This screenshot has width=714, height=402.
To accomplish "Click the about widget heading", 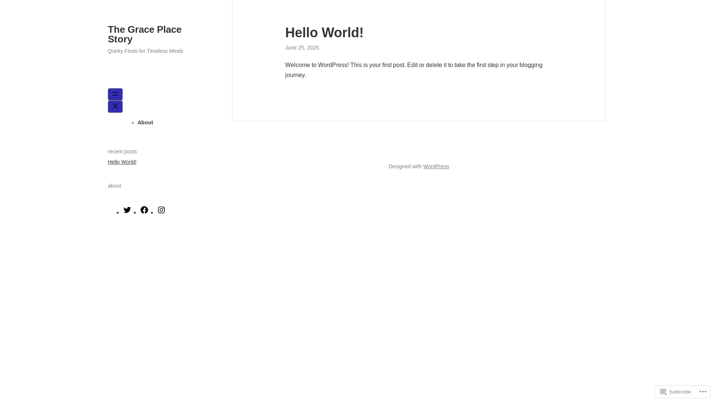I will pyautogui.click(x=115, y=186).
